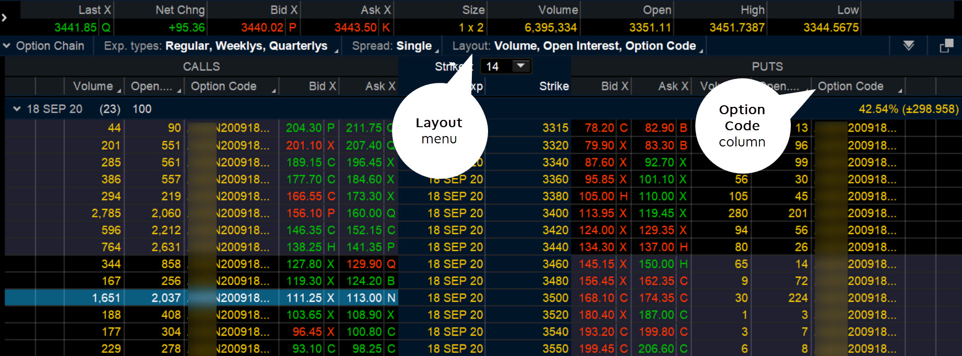Click the put bid 145.15 at strike 3460
The height and width of the screenshot is (356, 962).
(x=596, y=264)
